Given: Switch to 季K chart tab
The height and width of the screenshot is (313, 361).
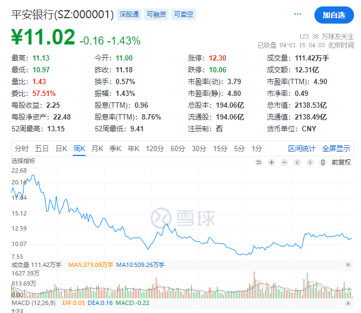Looking at the screenshot, I should 115,148.
